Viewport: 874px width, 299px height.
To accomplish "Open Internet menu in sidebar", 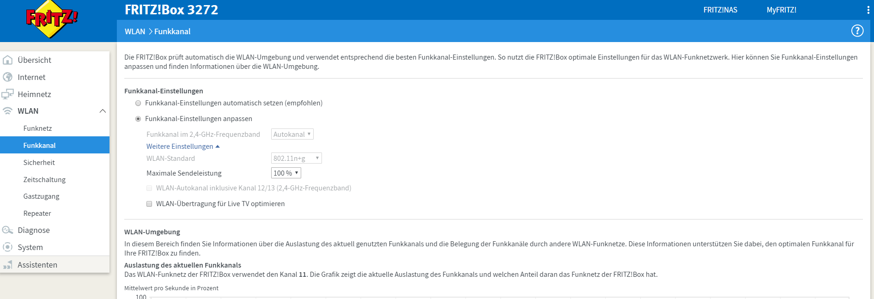I will coord(31,77).
